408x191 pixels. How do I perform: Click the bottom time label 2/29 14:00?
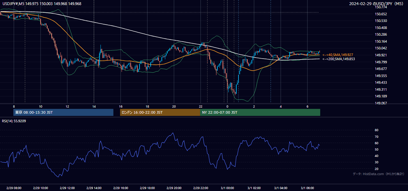[x=94, y=188]
